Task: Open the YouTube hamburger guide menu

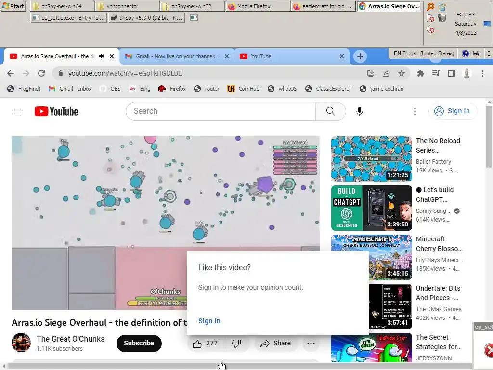Action: [17, 111]
